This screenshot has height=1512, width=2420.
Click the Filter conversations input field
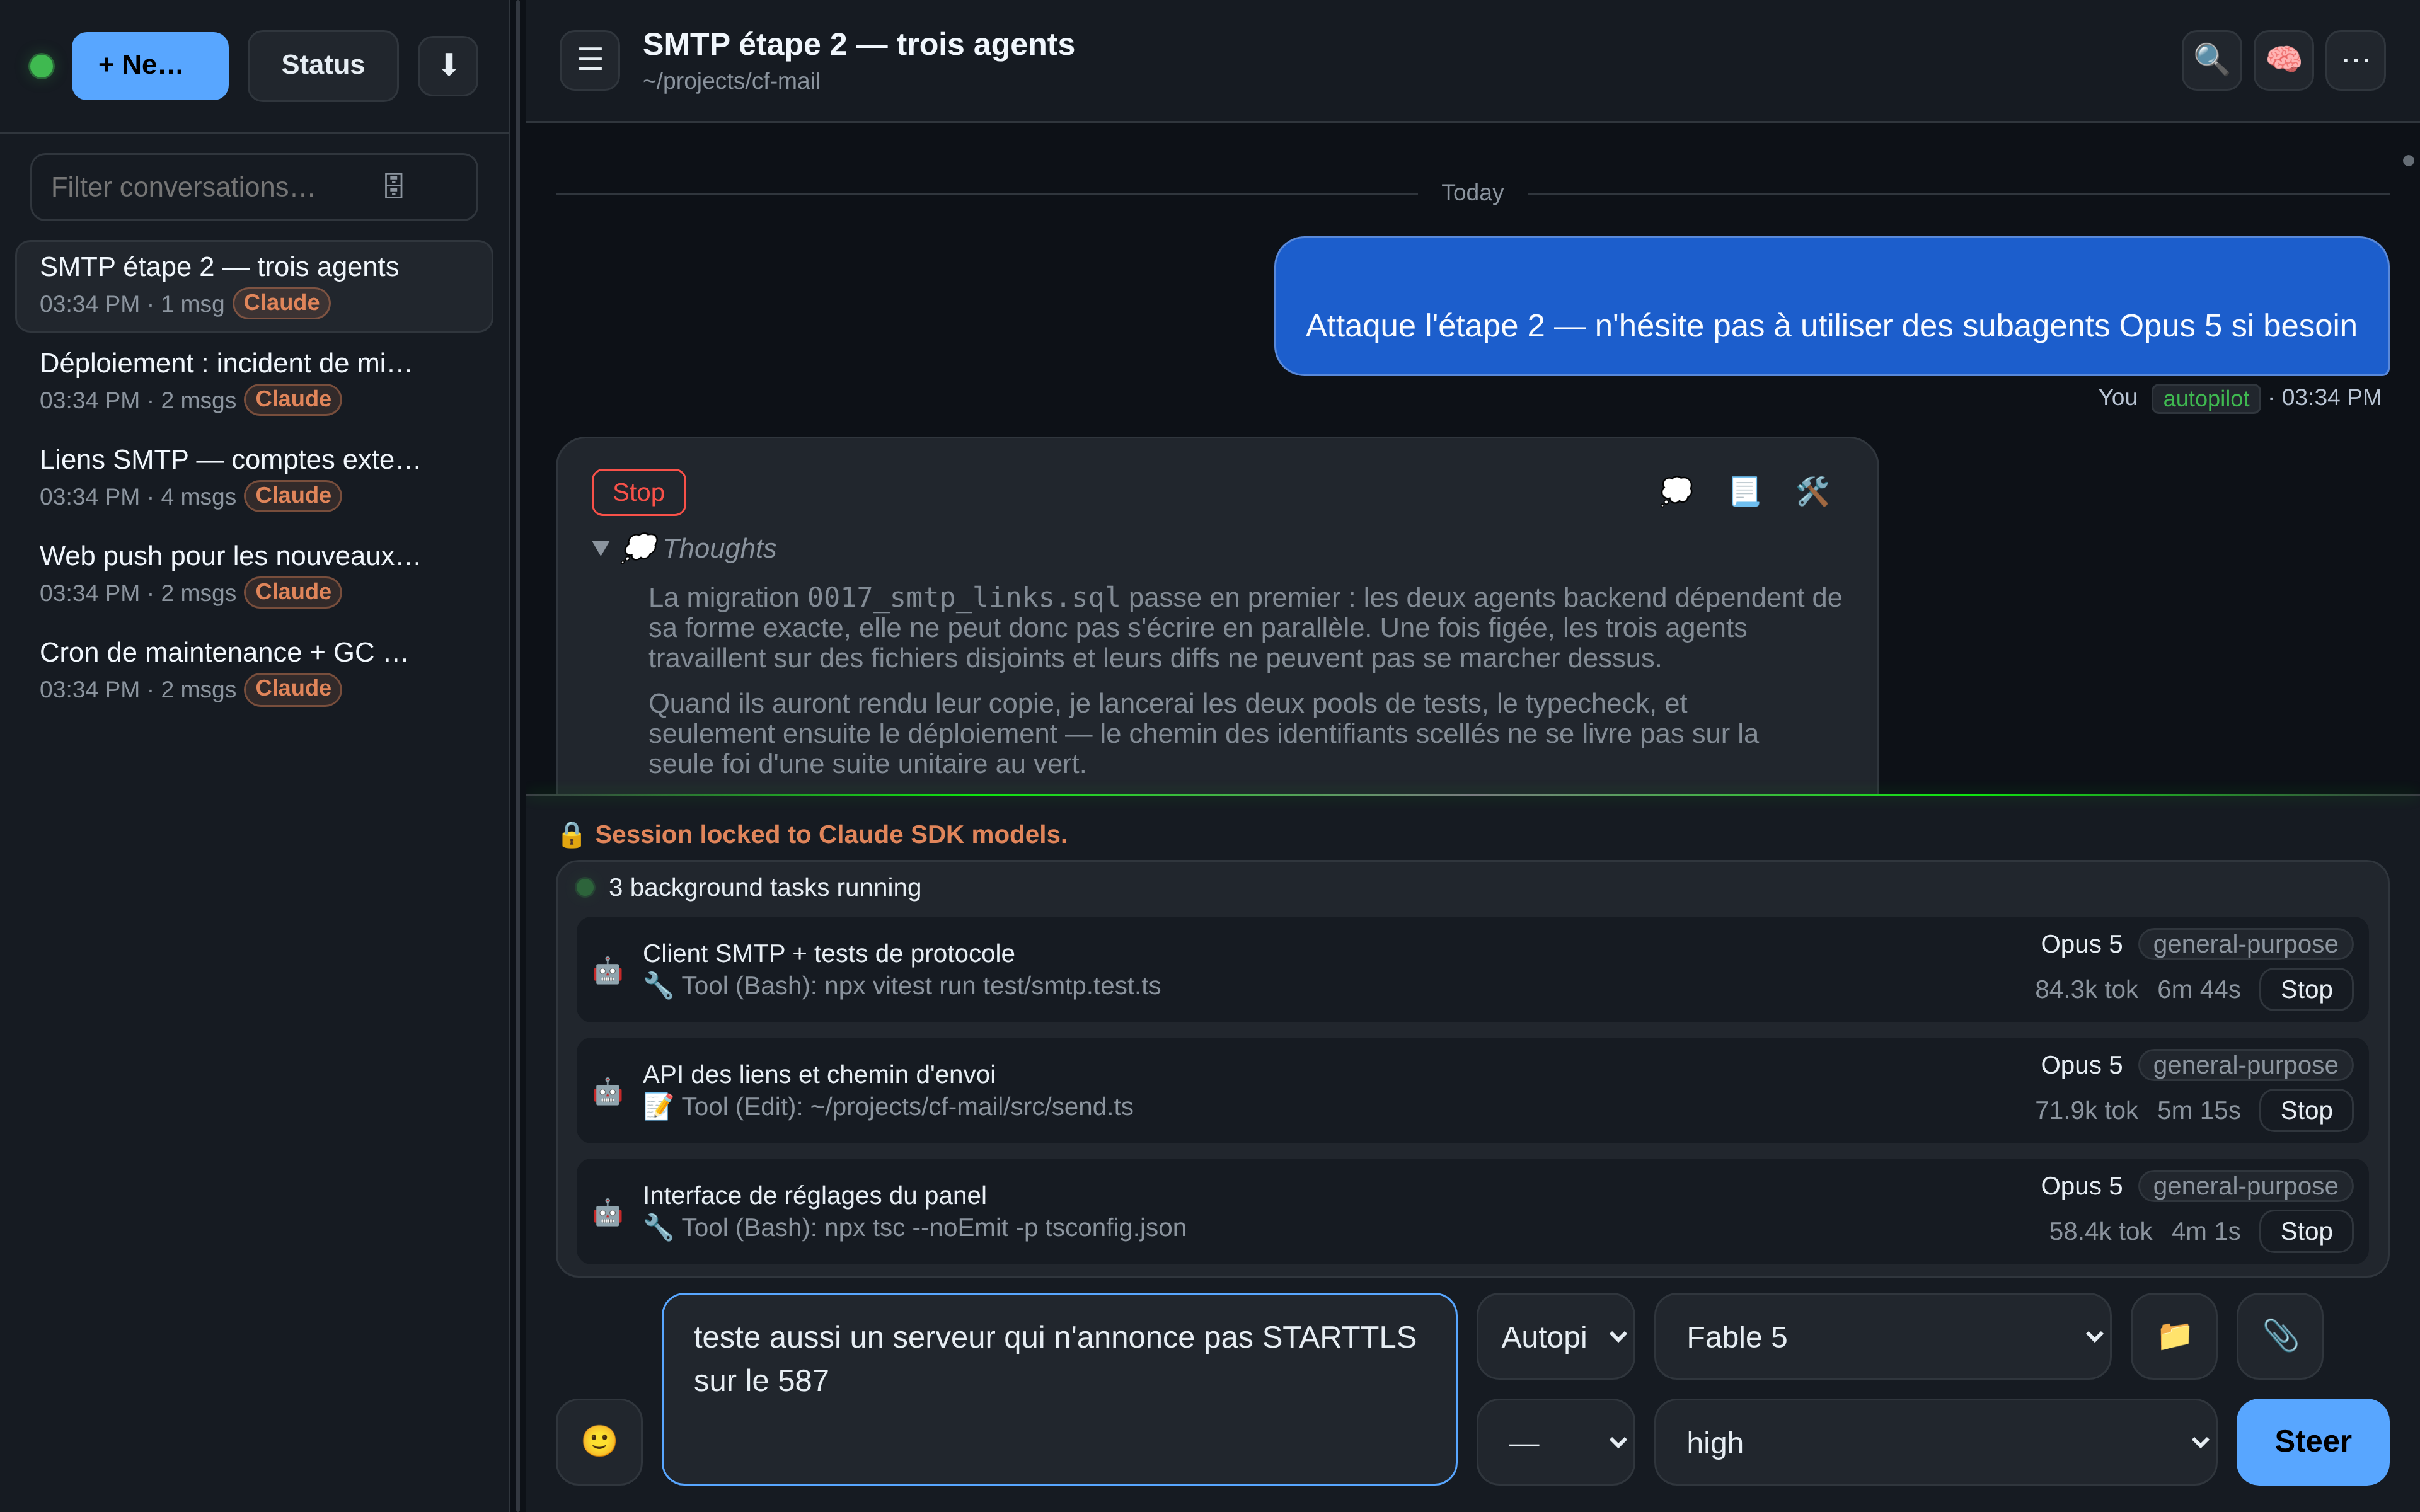point(254,186)
